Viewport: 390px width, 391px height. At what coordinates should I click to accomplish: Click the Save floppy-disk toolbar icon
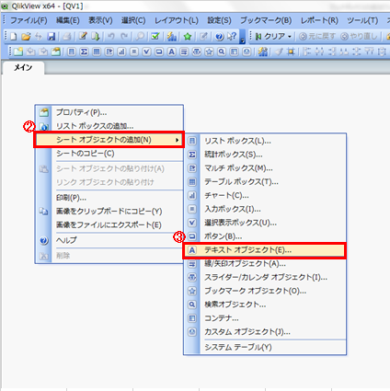(51, 37)
